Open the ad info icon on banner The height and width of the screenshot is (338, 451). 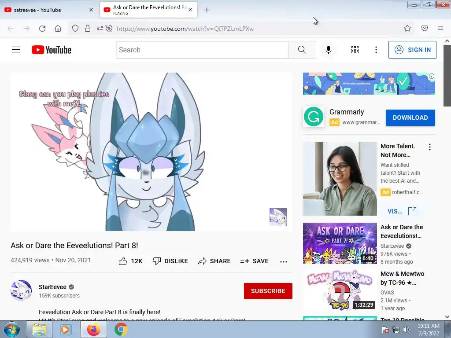(432, 76)
